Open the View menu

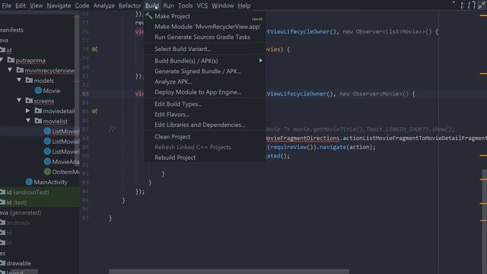(x=37, y=5)
